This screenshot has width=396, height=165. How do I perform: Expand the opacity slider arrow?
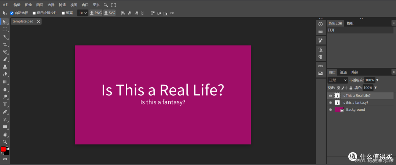377,80
